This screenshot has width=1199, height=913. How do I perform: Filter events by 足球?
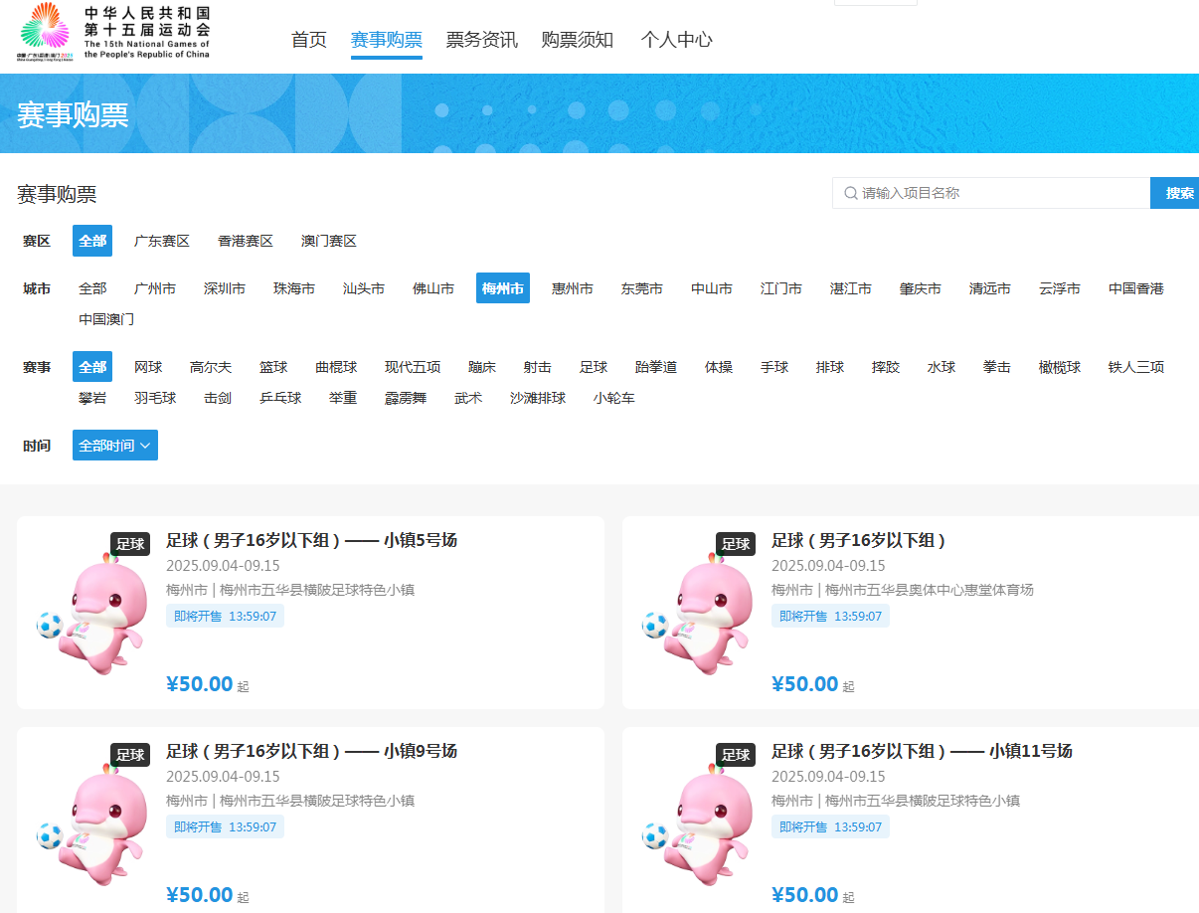point(594,367)
